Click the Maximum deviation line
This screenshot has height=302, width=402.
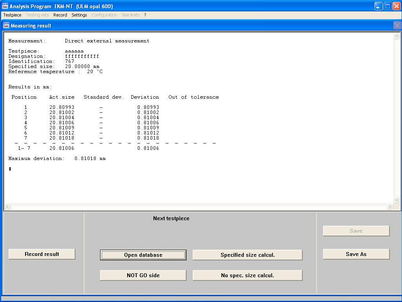point(57,159)
